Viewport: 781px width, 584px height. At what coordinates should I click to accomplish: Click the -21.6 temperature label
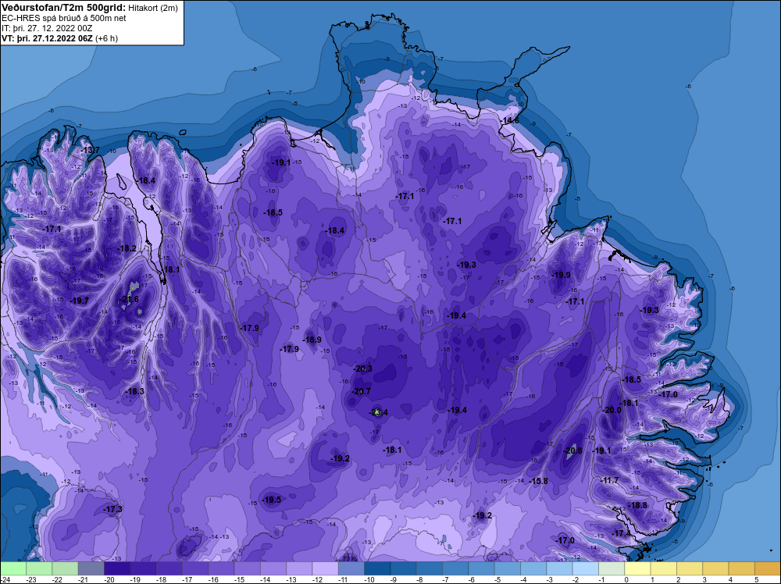coord(130,299)
